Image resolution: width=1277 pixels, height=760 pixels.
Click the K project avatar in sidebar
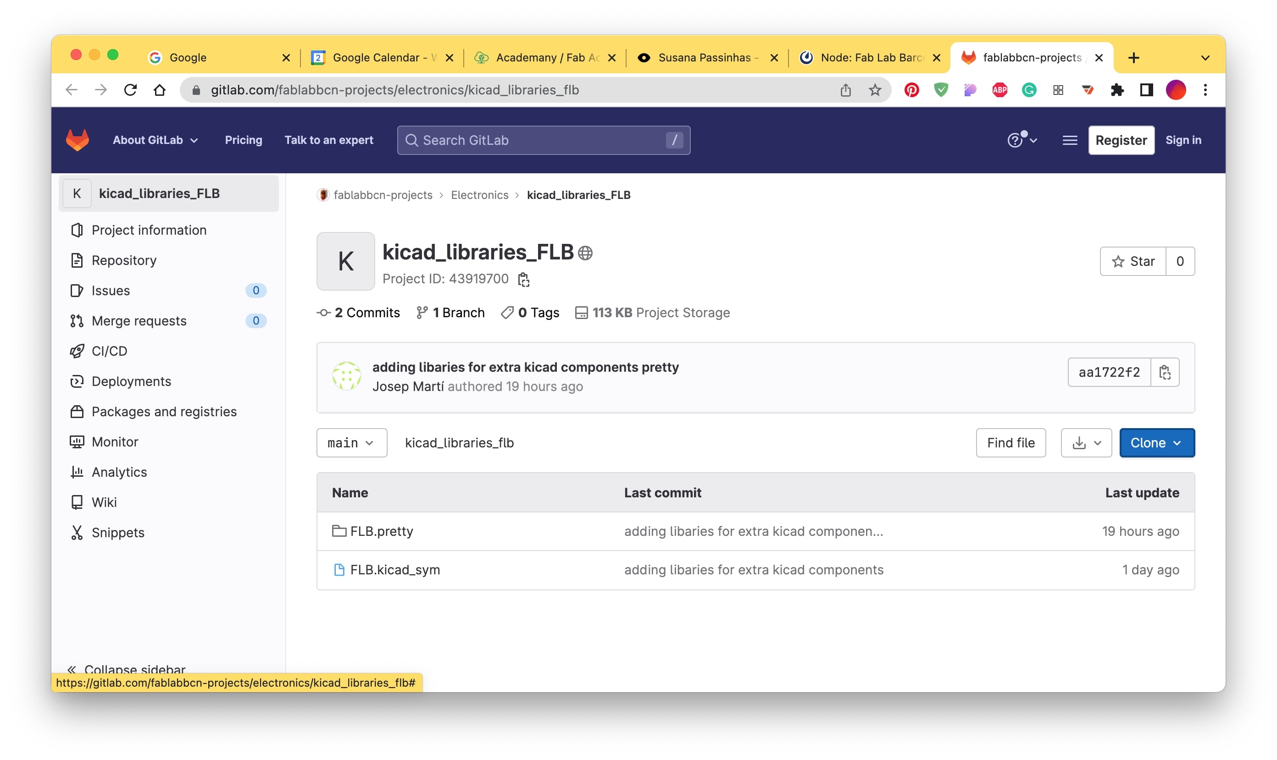[77, 193]
